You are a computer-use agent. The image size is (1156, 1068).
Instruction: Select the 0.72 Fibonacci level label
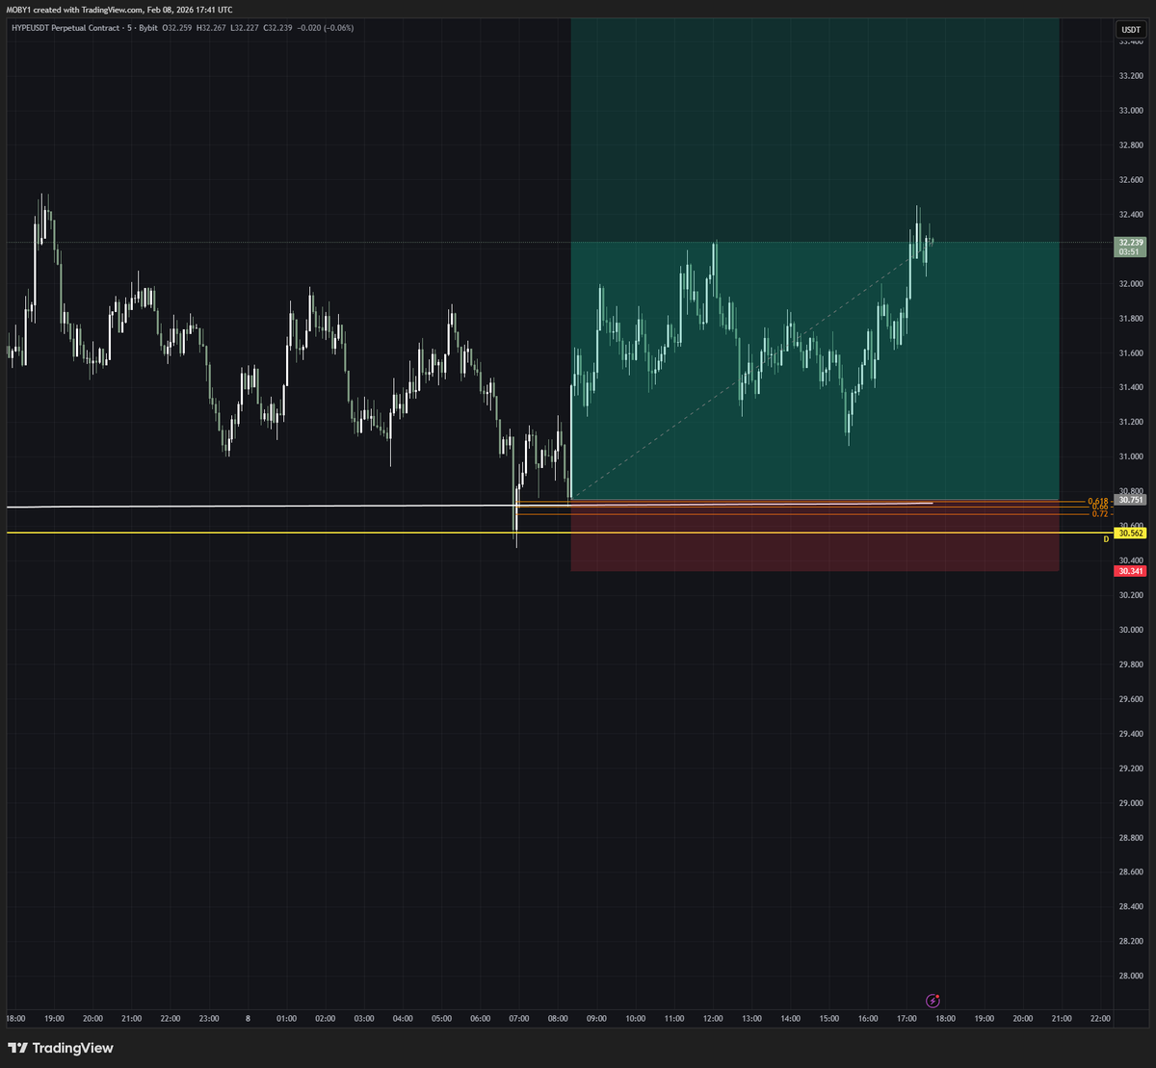click(1099, 514)
